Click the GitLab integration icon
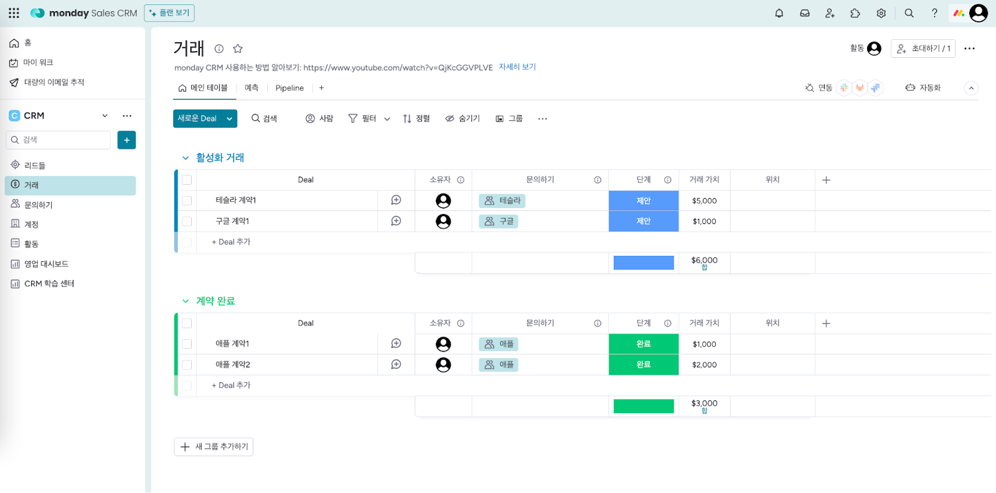 click(x=860, y=88)
